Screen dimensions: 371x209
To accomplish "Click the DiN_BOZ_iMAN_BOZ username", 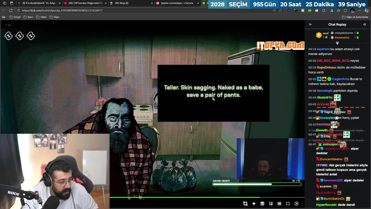I will [x=333, y=61].
